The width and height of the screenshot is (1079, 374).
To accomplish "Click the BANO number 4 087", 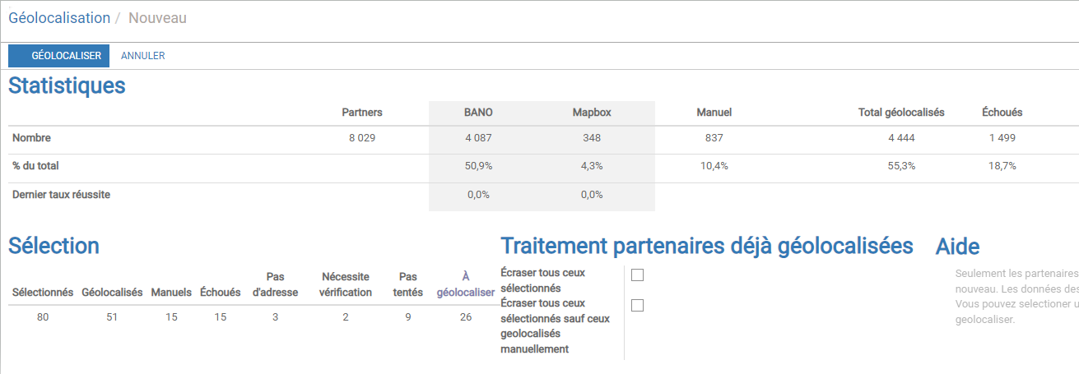I will 478,138.
